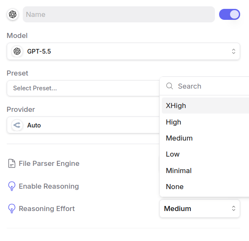Click the Reasoning Effort label
This screenshot has height=241, width=249.
47,209
